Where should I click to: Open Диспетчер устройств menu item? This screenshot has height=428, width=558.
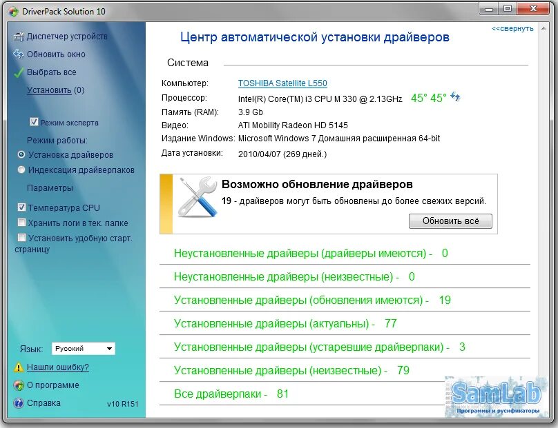pos(67,37)
